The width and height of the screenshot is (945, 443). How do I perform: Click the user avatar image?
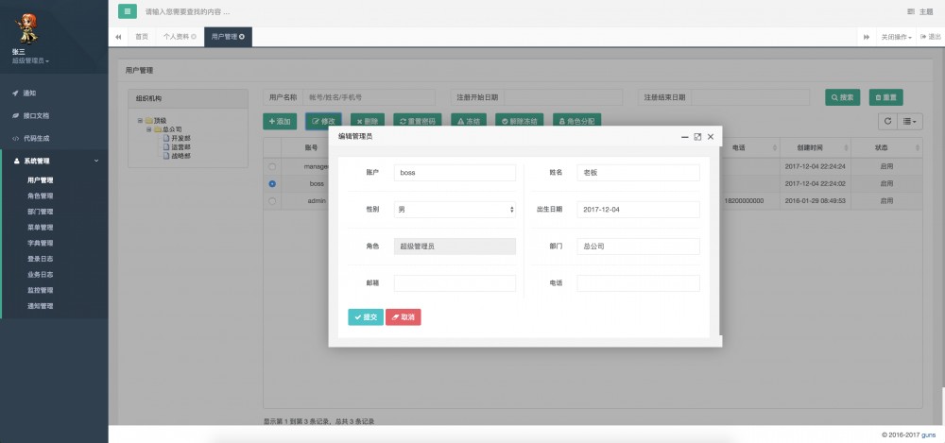point(26,29)
